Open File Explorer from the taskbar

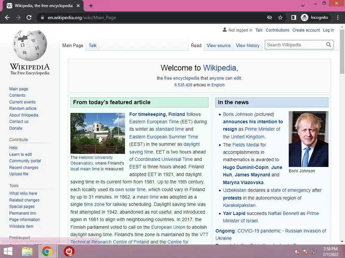click(x=27, y=251)
